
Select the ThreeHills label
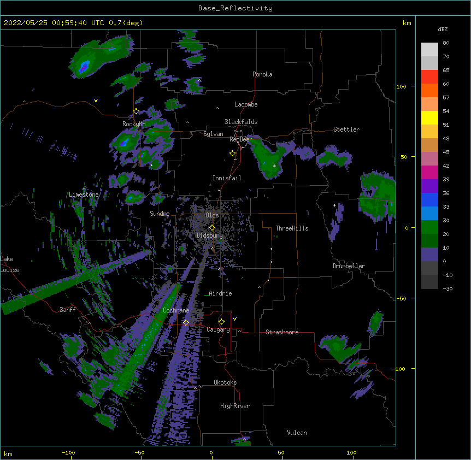(292, 228)
